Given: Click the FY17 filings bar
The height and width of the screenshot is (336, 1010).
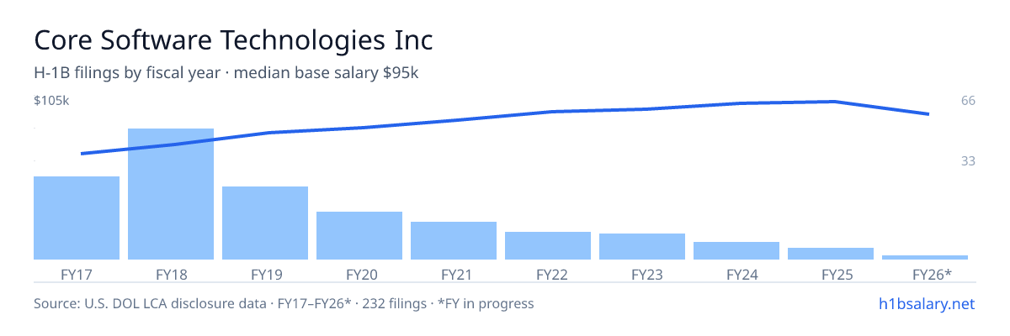Looking at the screenshot, I should (x=77, y=218).
